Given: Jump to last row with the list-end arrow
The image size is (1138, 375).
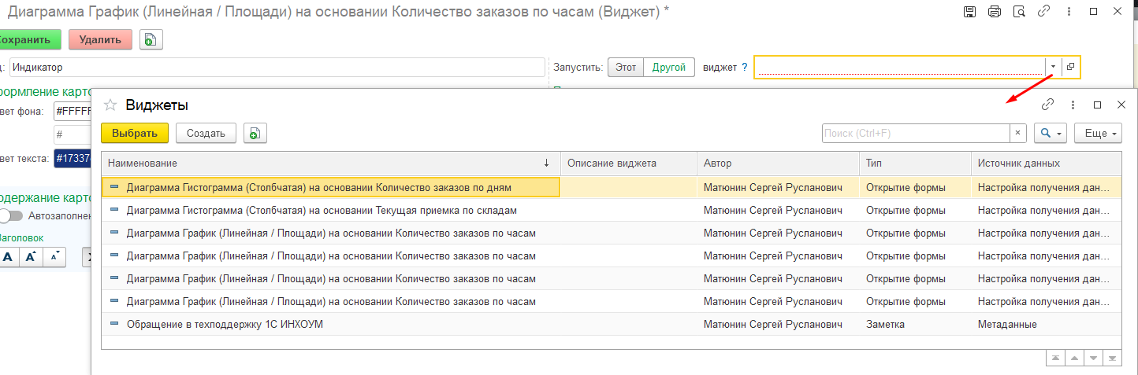Looking at the screenshot, I should click(x=1113, y=358).
